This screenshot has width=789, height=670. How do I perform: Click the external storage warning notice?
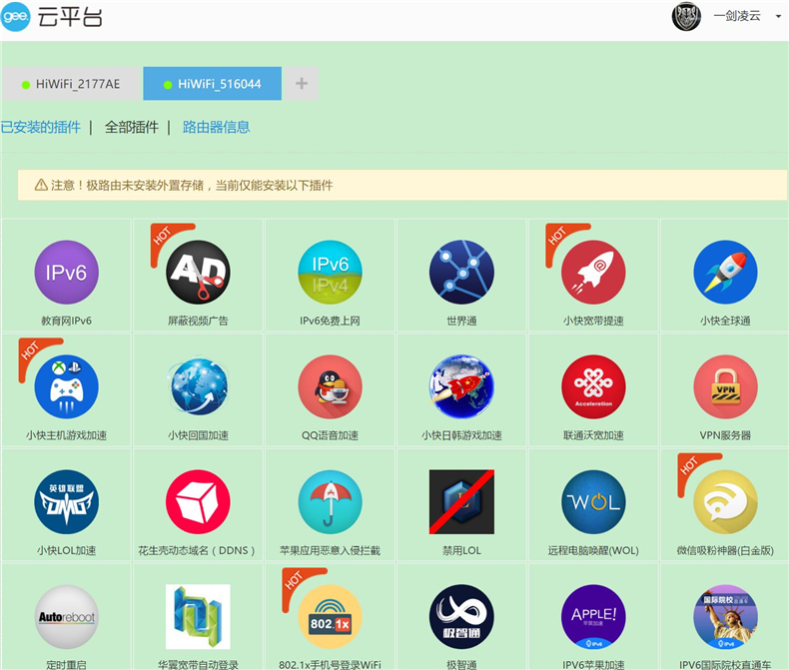click(402, 185)
